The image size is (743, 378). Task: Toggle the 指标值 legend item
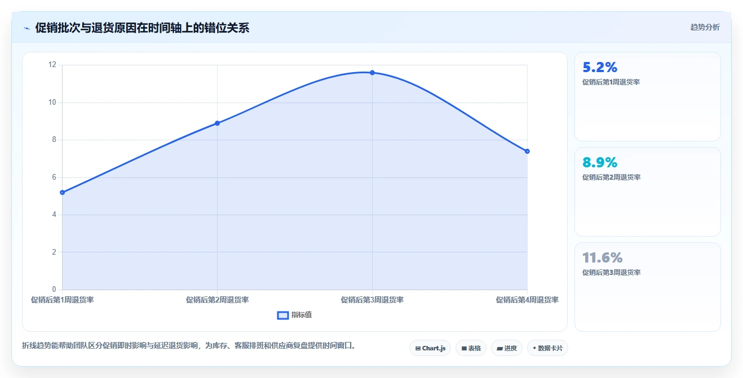coord(294,315)
